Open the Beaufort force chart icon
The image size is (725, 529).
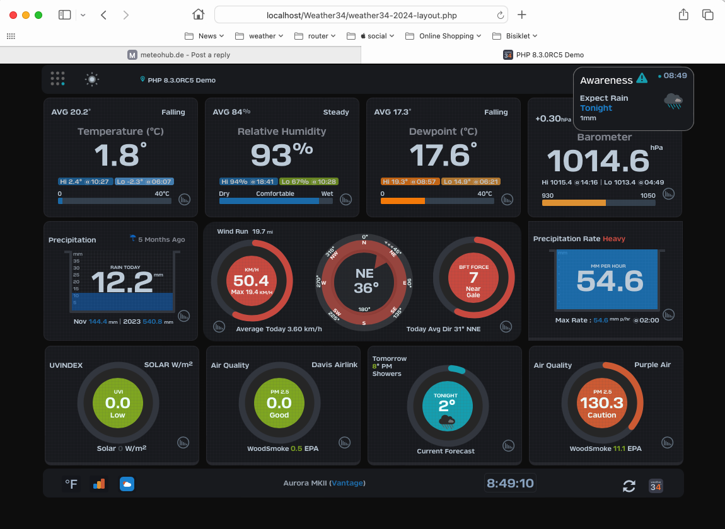tap(506, 327)
